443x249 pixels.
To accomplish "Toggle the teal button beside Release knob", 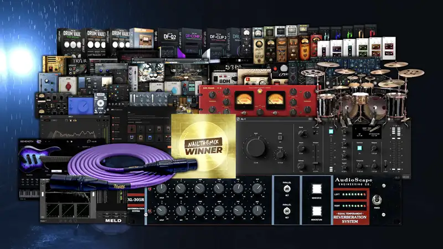I will pos(359,148).
